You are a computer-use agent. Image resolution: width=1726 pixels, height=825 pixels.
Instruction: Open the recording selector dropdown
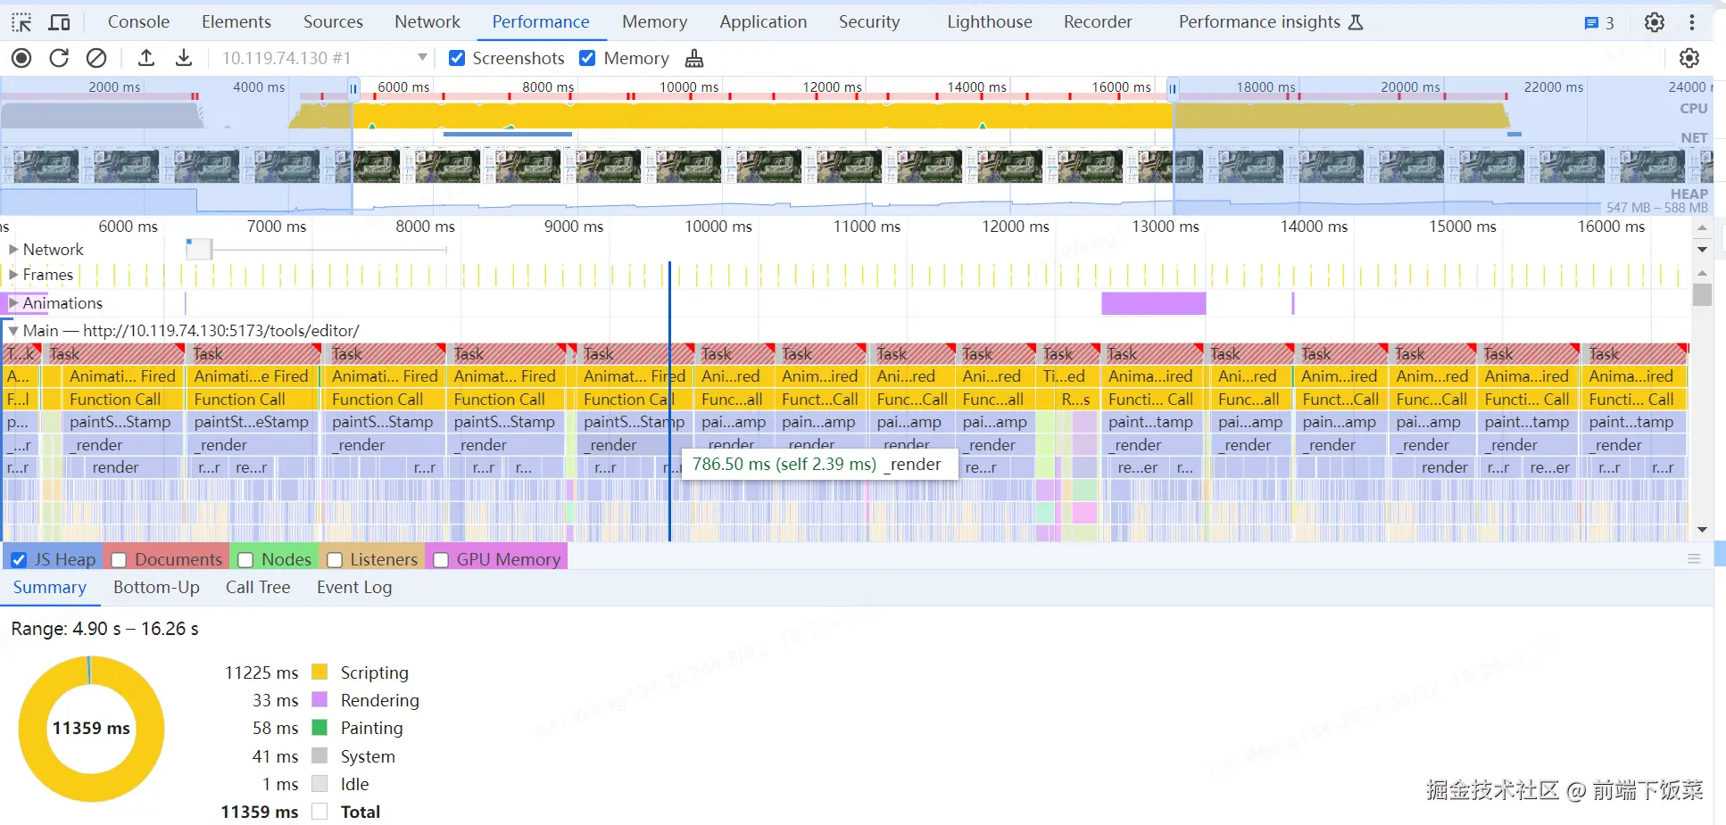click(422, 58)
